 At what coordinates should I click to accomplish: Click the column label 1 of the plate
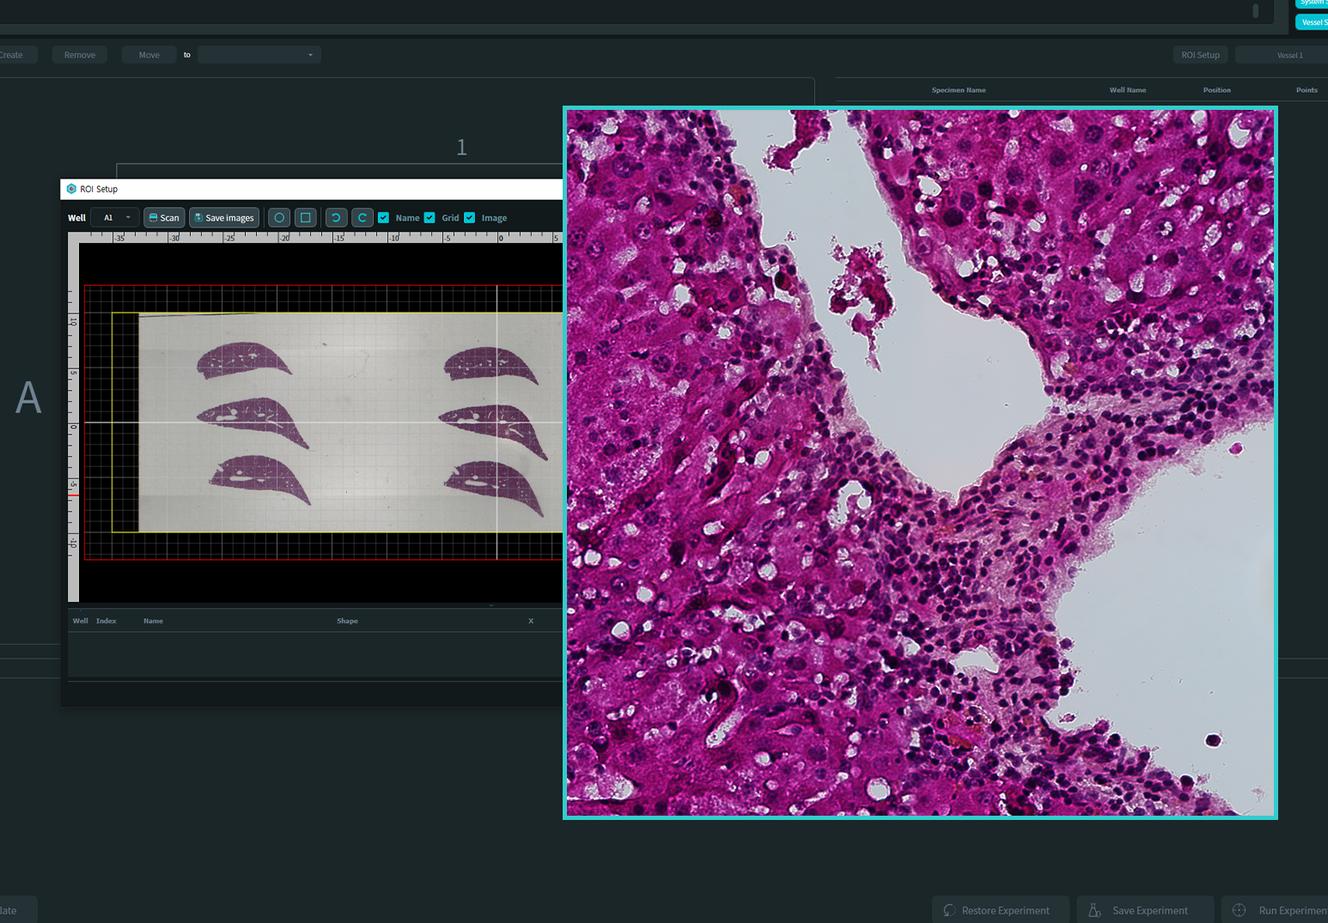[x=461, y=148]
